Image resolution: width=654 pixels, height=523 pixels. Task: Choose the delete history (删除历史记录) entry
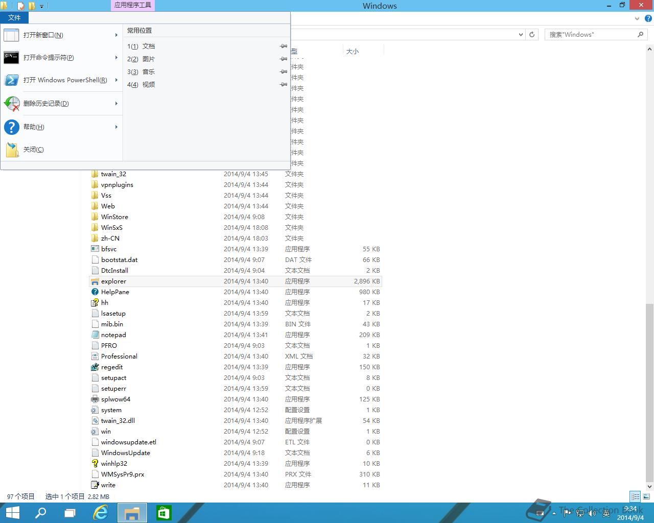click(x=61, y=104)
